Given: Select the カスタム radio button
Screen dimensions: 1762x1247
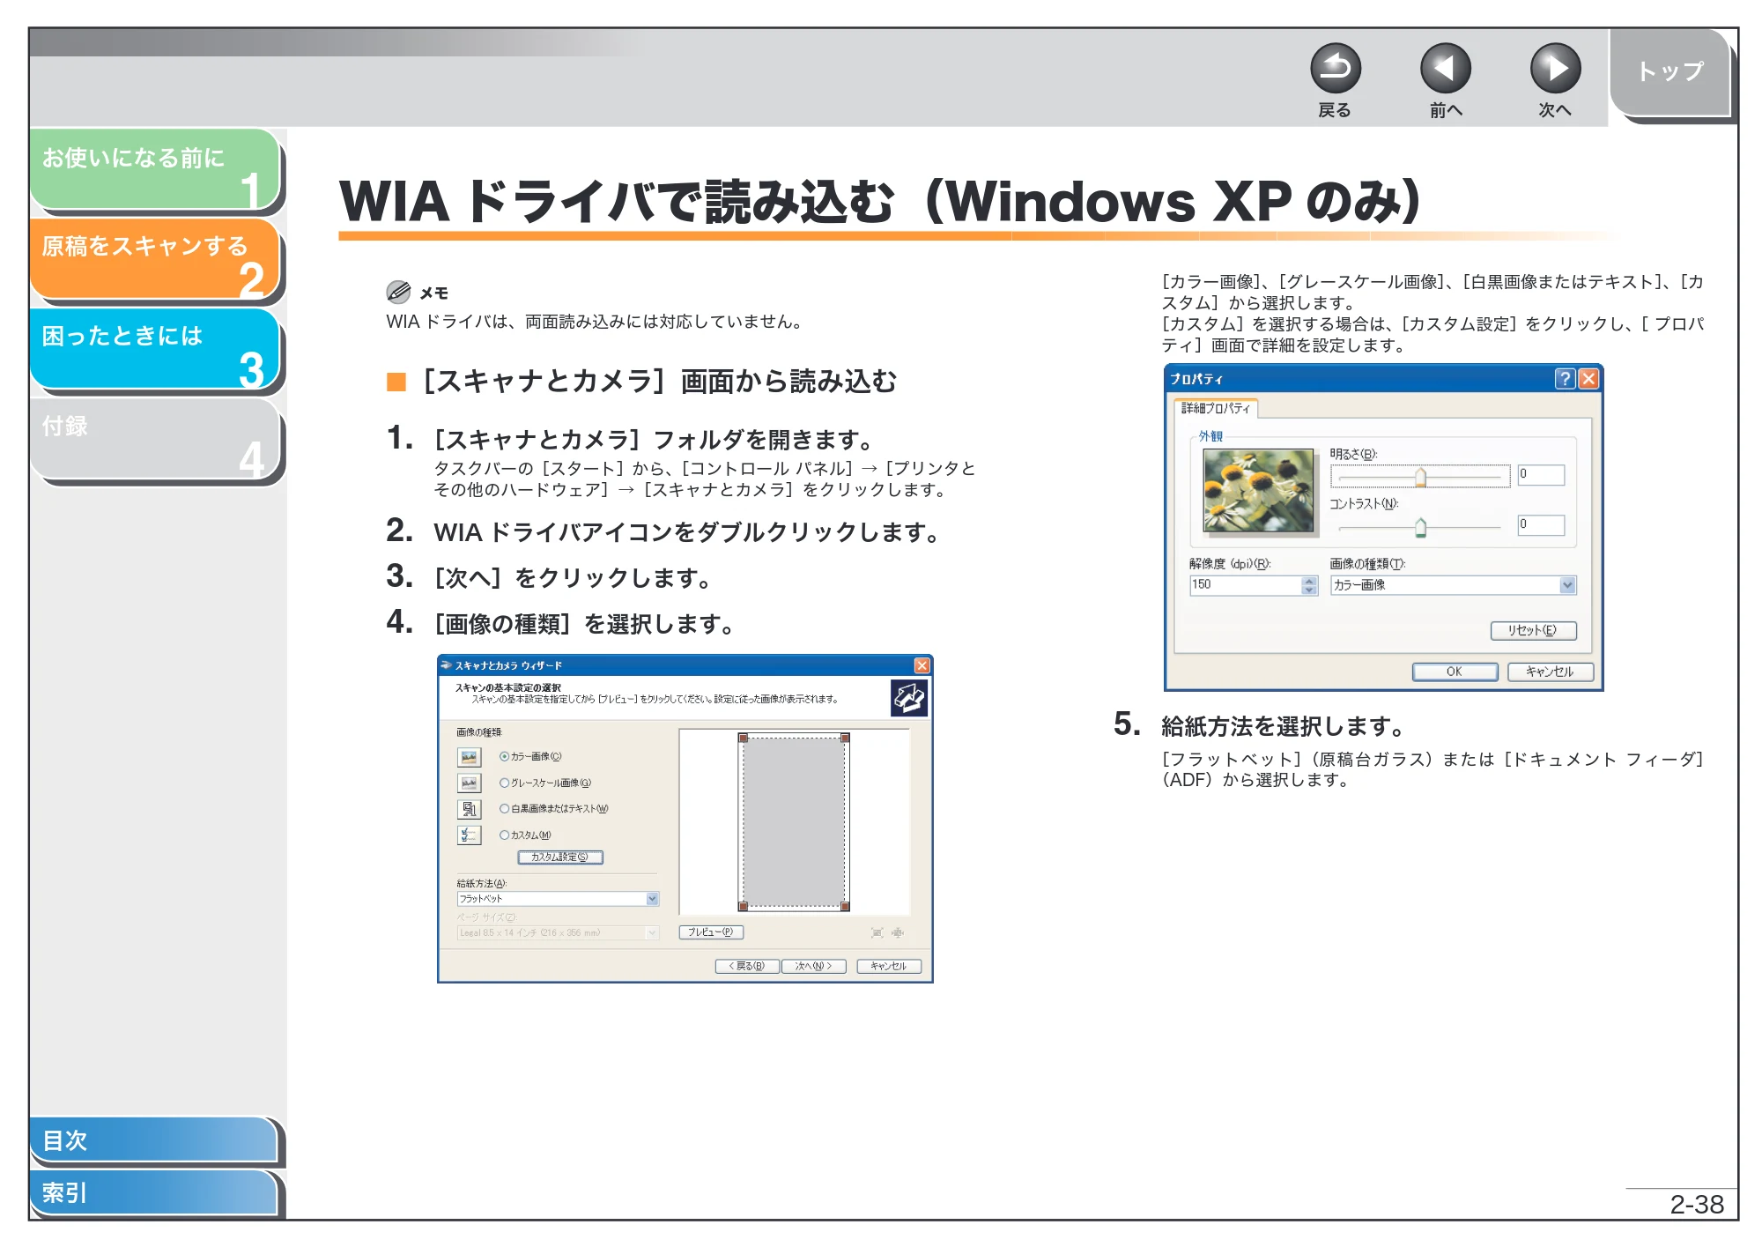Looking at the screenshot, I should pos(504,835).
